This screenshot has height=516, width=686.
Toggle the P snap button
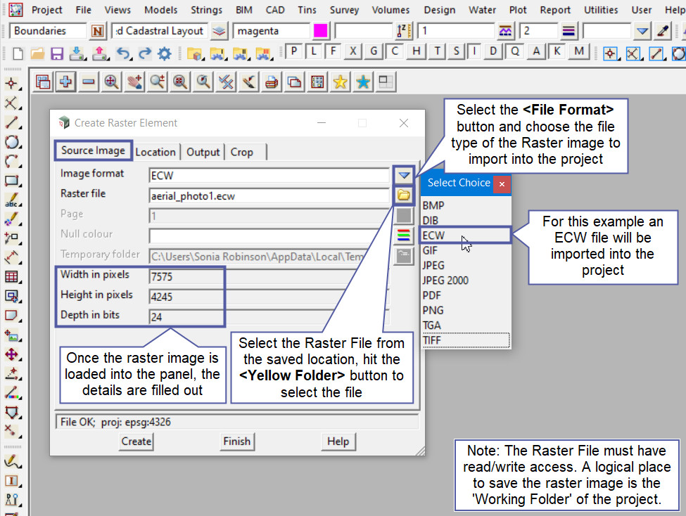point(293,52)
